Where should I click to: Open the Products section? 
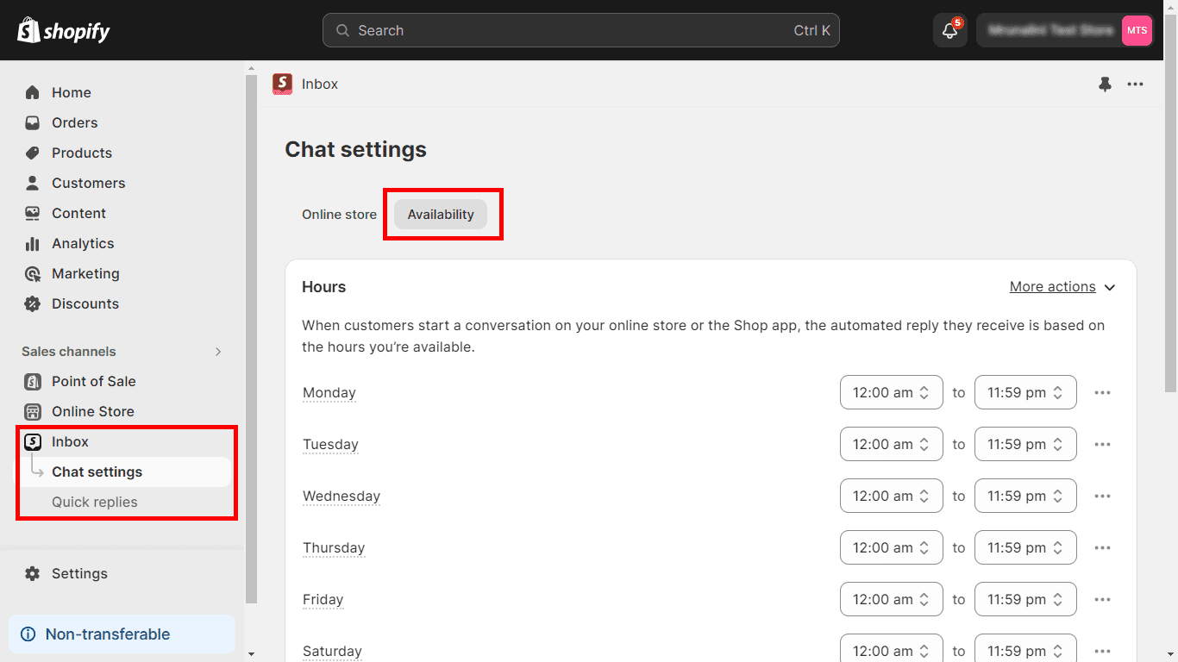click(81, 153)
